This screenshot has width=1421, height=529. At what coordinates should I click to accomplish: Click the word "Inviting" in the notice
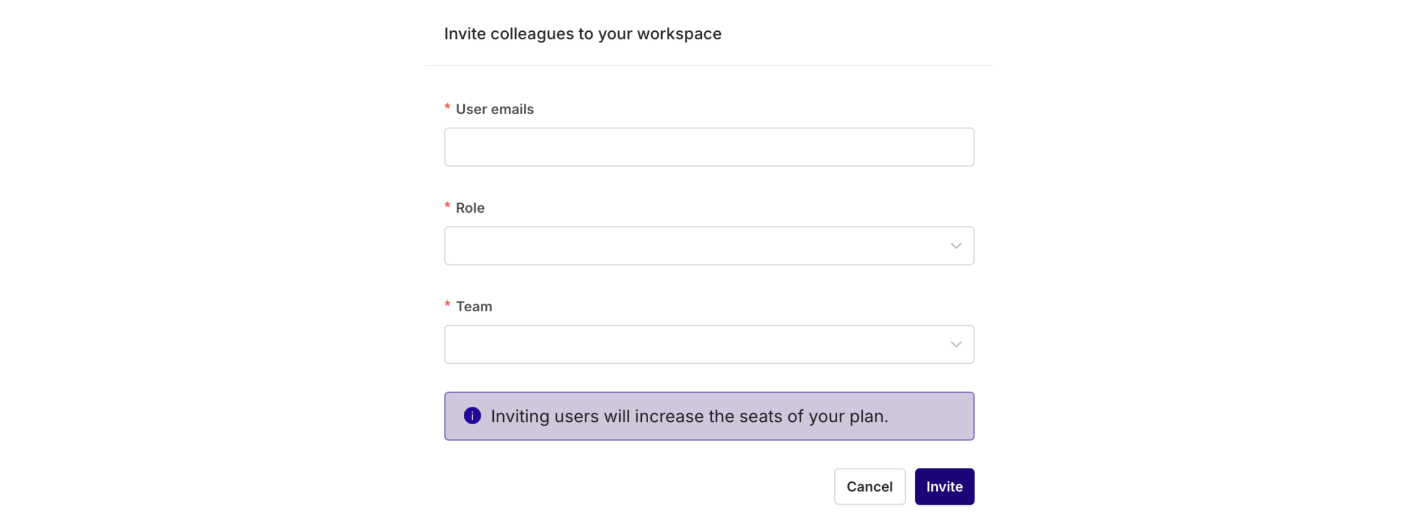519,416
